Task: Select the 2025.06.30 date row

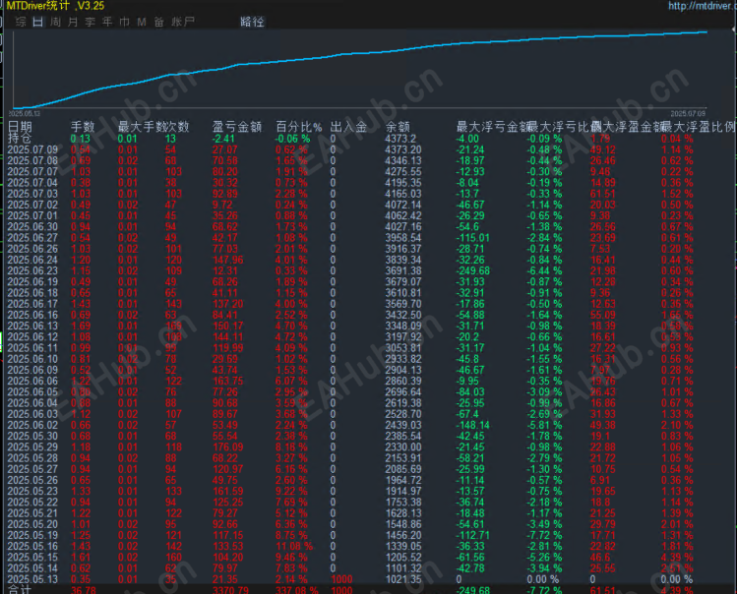Action: point(32,226)
